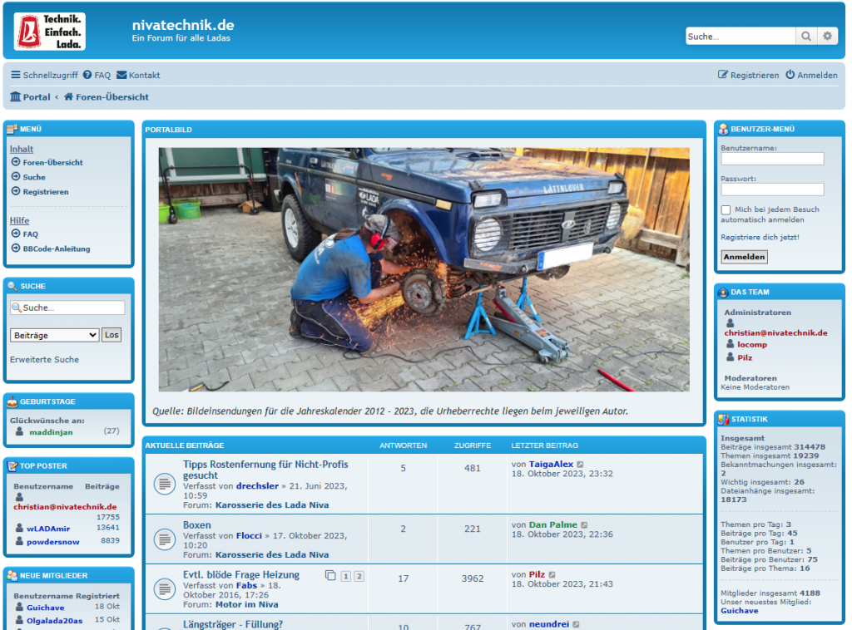This screenshot has width=852, height=630.
Task: Click topic icon of Tipps Rostenfernung row
Action: coord(165,484)
